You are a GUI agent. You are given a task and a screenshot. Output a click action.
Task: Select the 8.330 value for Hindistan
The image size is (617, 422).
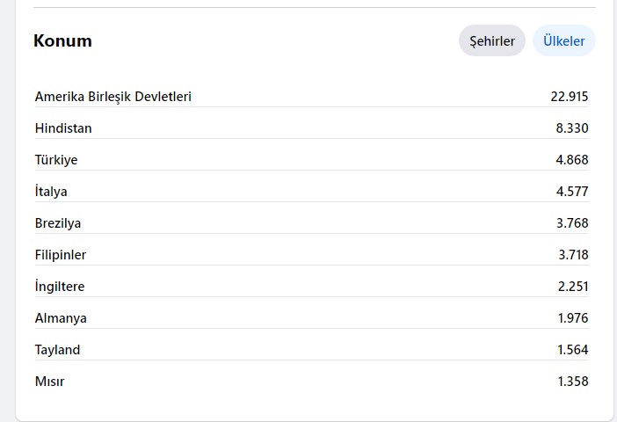(x=572, y=128)
